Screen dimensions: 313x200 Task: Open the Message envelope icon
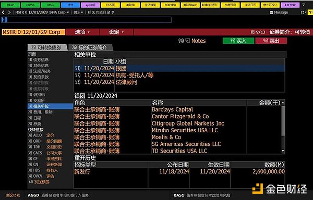[x=271, y=12]
